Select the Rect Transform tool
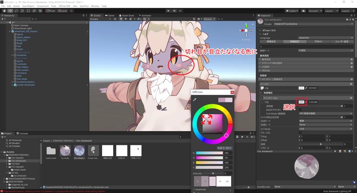Screen dimensions: 357x193 28,11
